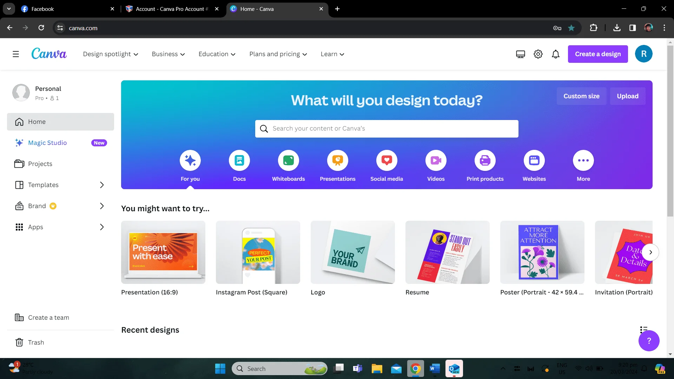
Task: Open the hamburger sidebar menu
Action: 16,54
